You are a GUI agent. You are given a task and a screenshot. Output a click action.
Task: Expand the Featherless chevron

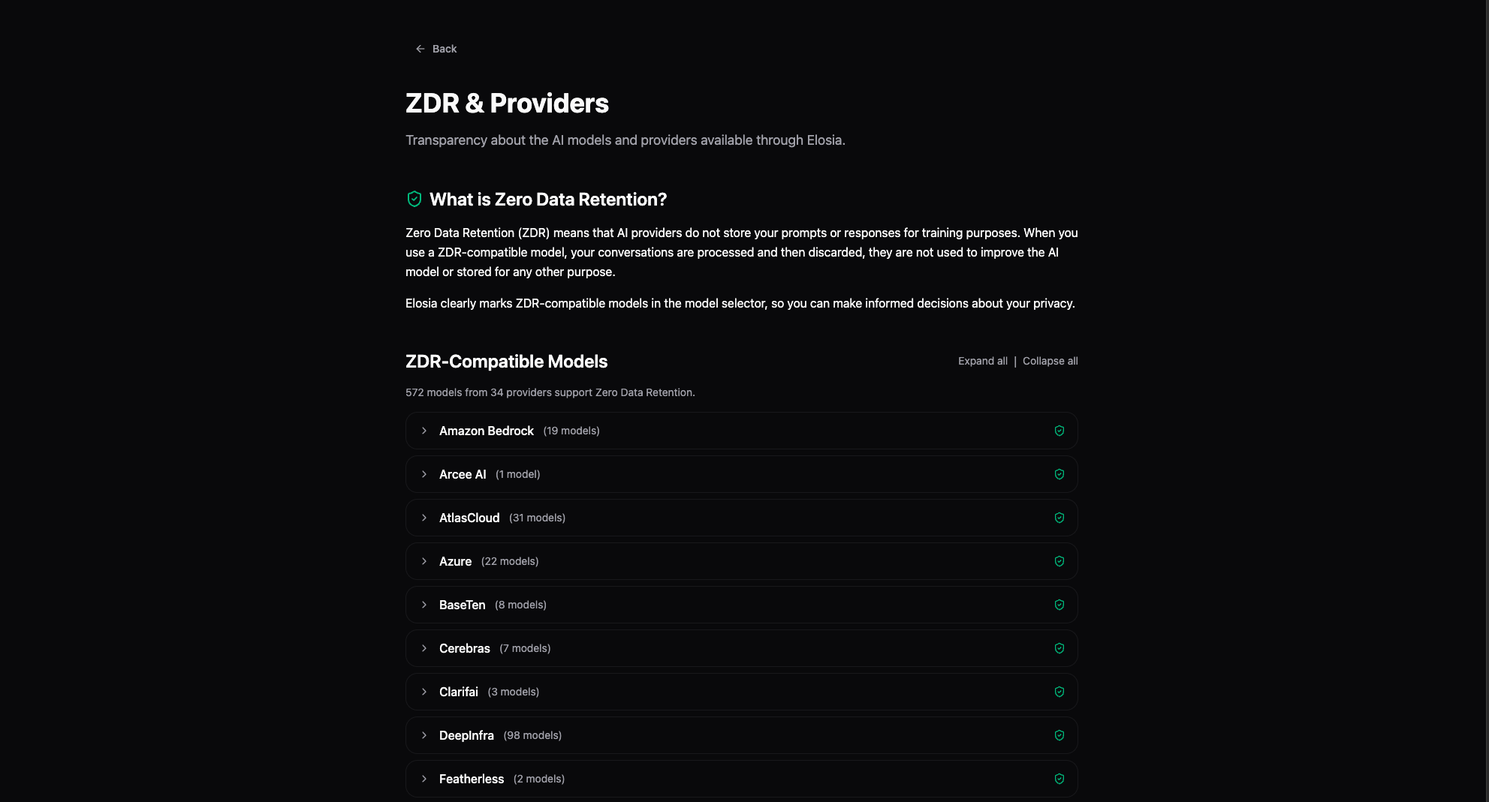coord(424,779)
